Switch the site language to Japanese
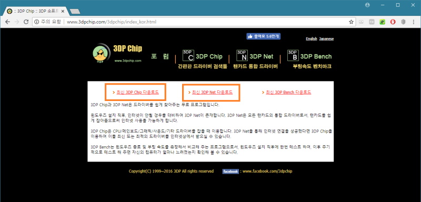The height and width of the screenshot is (202, 421). (x=326, y=38)
